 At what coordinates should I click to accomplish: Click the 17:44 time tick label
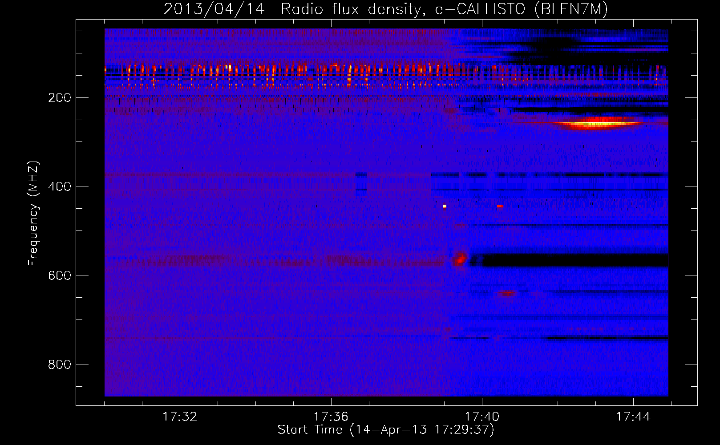pyautogui.click(x=633, y=417)
